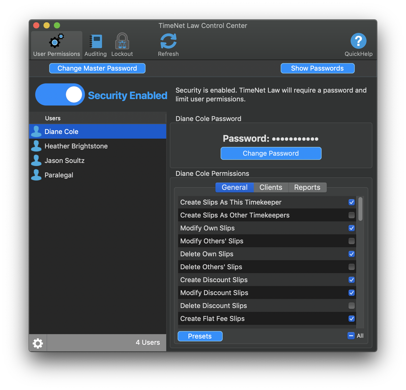Check Create Slips As Other Timekeepers
Viewport: 406px width, 390px height.
(351, 215)
